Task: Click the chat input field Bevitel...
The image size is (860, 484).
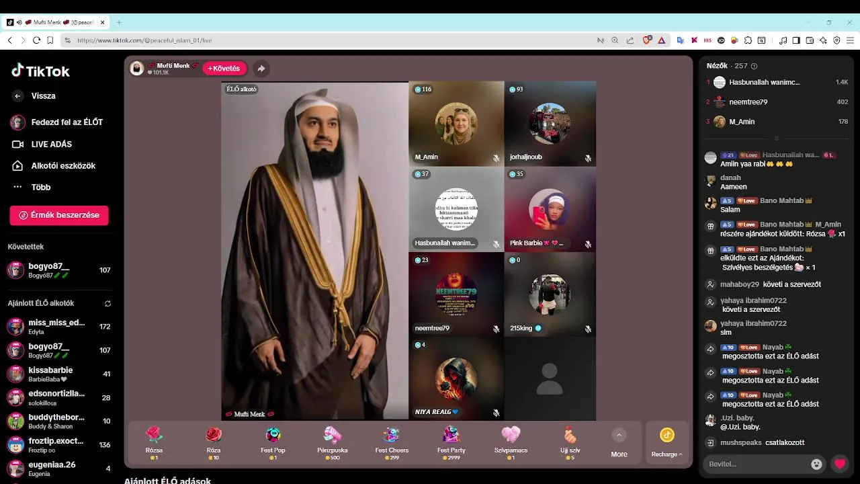Action: pyautogui.click(x=757, y=464)
